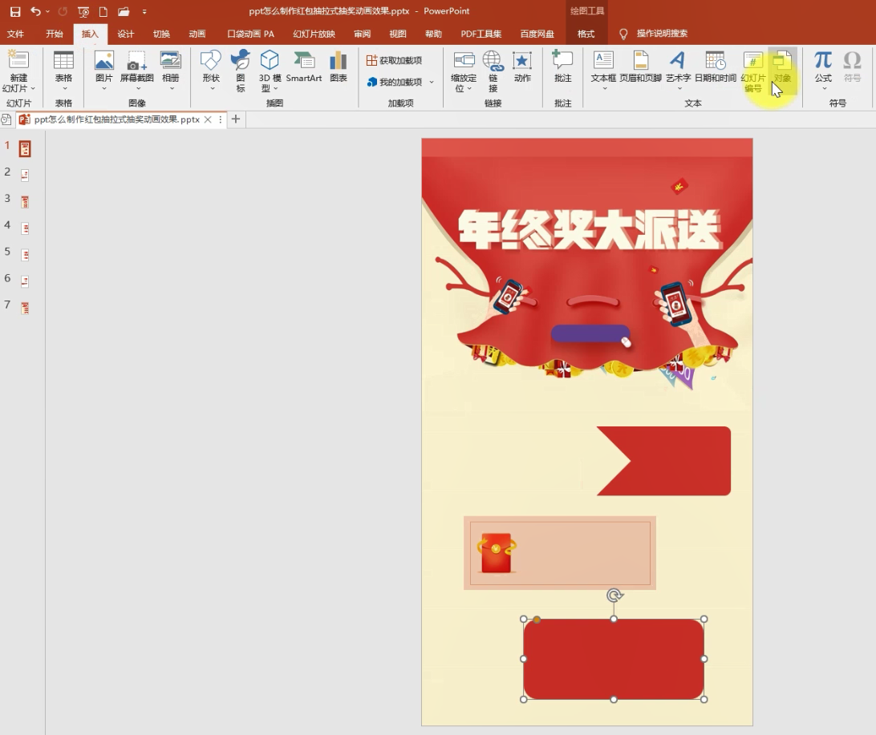Viewport: 876px width, 735px height.
Task: Click 幻灯片编号 slide number icon
Action: coord(753,60)
